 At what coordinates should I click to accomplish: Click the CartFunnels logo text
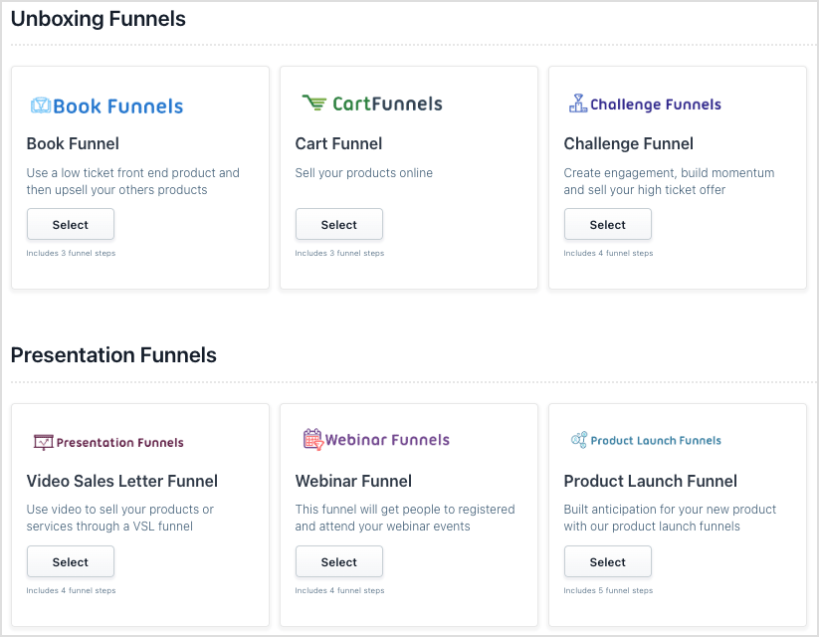pos(387,104)
